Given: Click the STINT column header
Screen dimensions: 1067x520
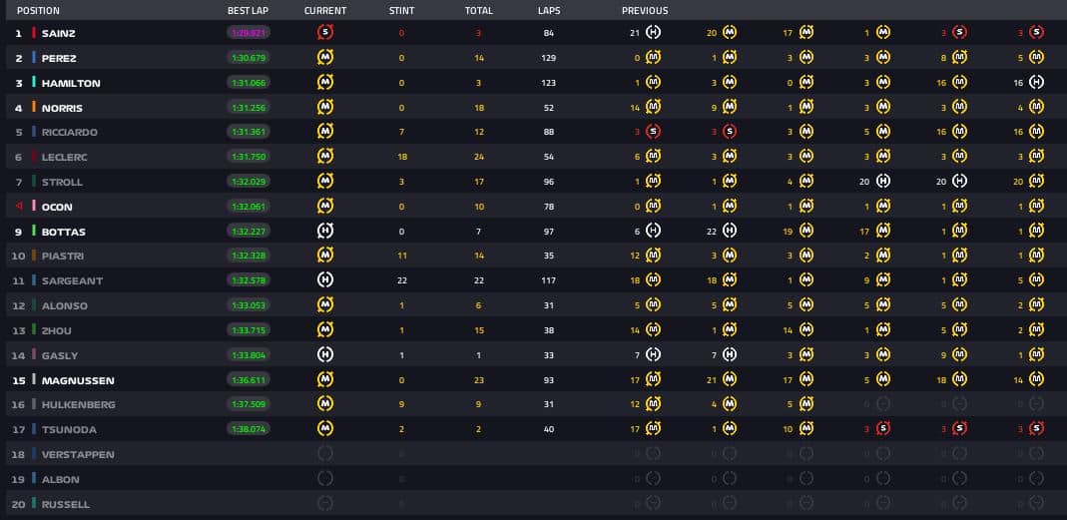Looking at the screenshot, I should point(401,10).
